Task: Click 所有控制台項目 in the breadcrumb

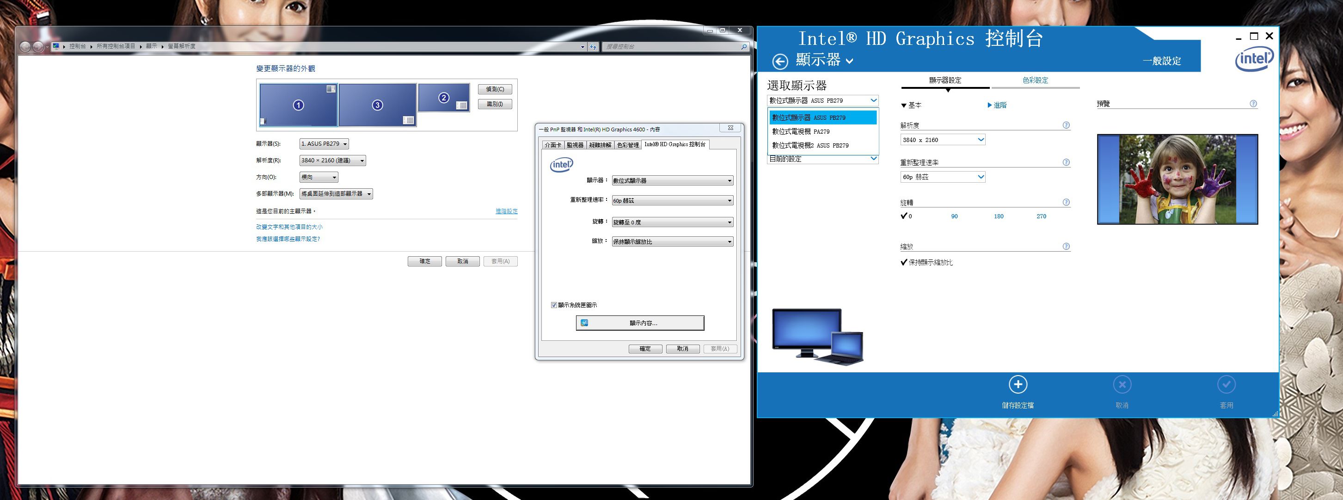Action: coord(116,46)
